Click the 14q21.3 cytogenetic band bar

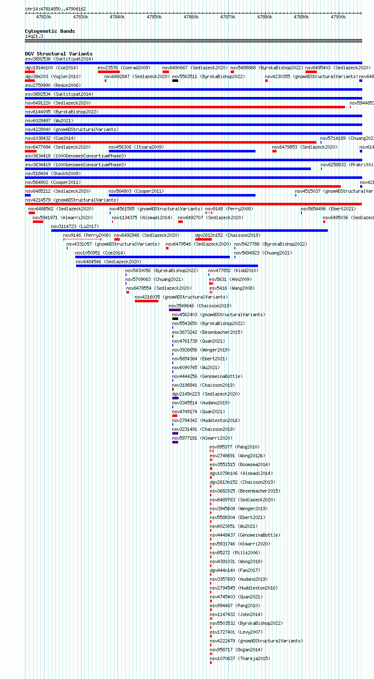[x=193, y=41]
